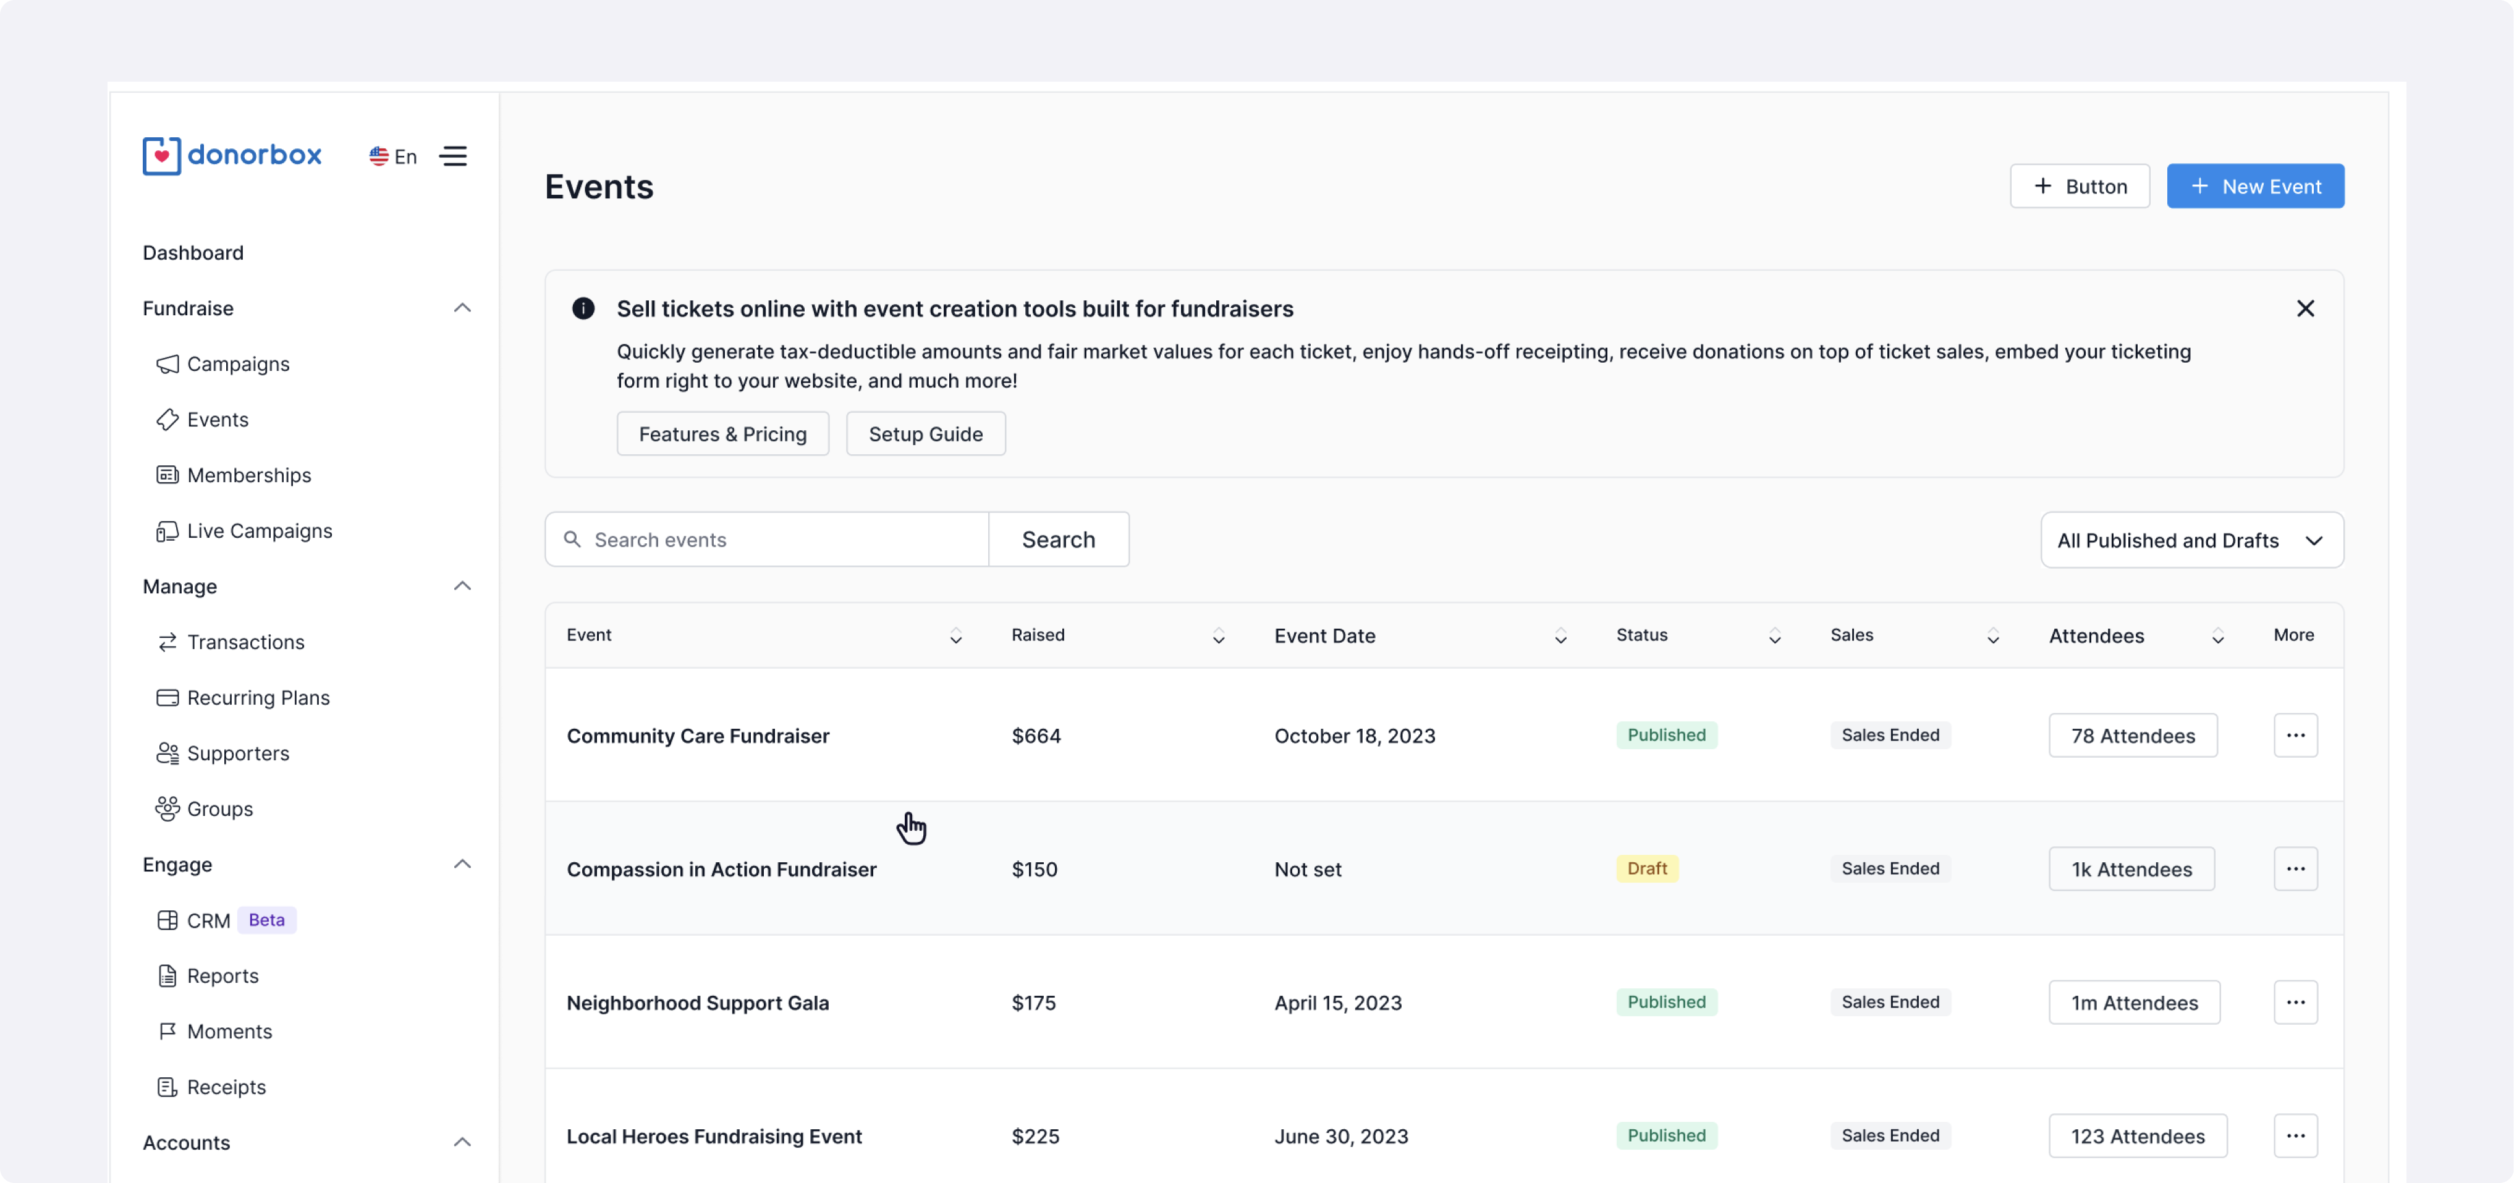Click the Reports document icon
This screenshot has height=1183, width=2514.
167,976
